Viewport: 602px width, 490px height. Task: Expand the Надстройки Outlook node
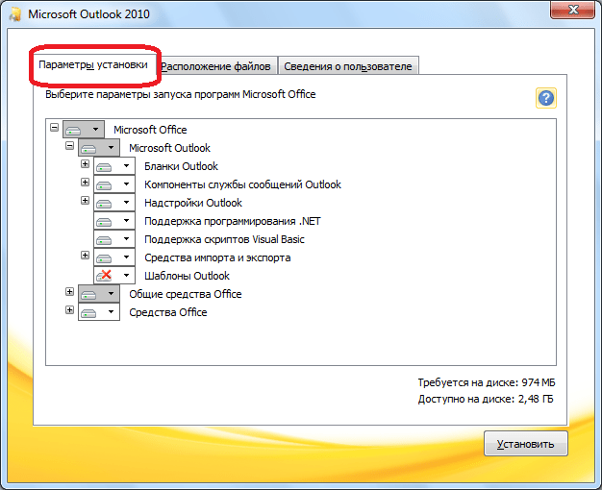pos(85,200)
